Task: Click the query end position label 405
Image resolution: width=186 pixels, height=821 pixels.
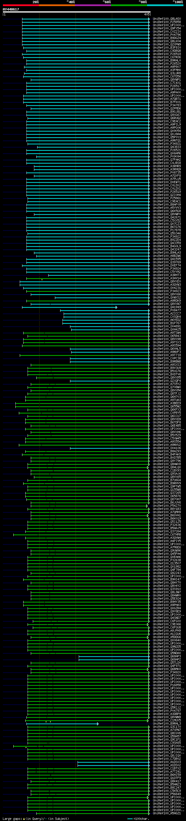Action: [146, 14]
